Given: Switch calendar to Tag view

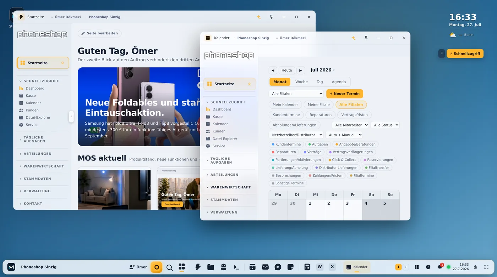Looking at the screenshot, I should (x=319, y=82).
